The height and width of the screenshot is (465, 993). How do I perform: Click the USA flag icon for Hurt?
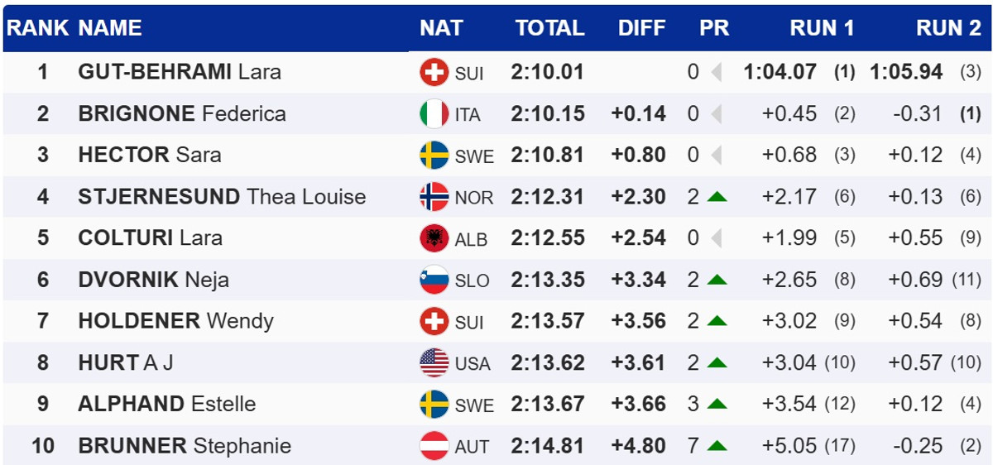[434, 362]
